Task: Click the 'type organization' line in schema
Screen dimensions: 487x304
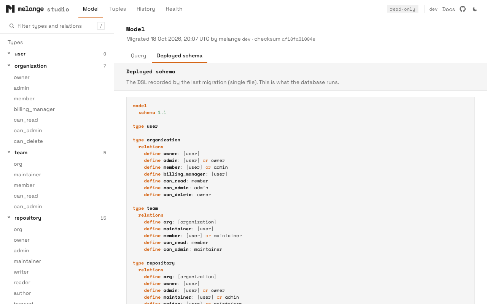Action: 156,140
